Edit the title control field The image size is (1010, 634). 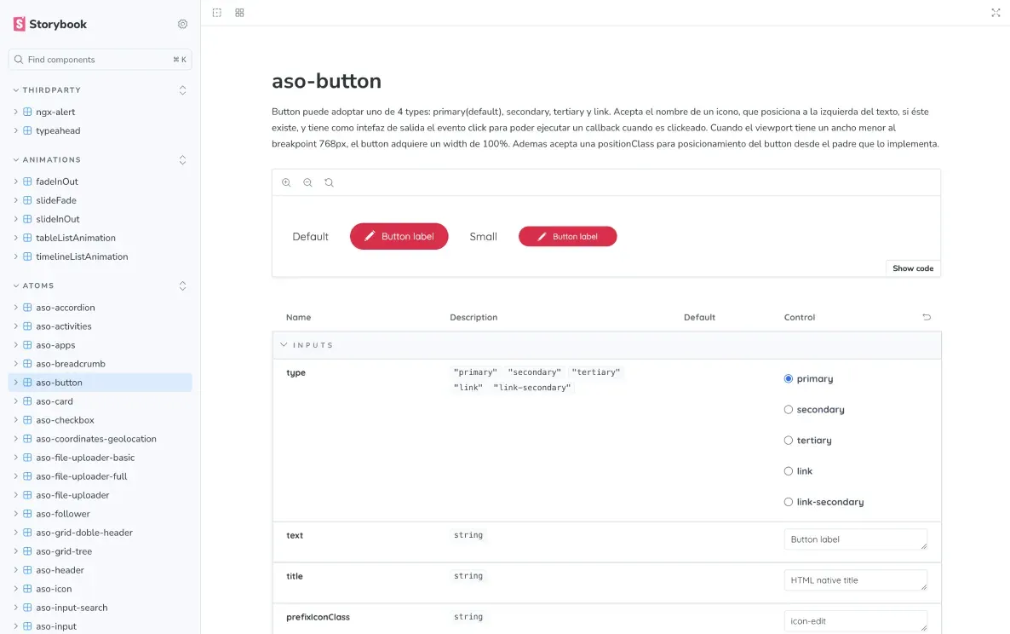click(x=855, y=579)
